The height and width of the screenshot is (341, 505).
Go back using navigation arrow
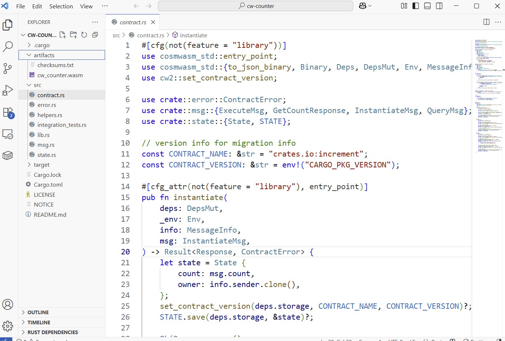click(x=137, y=6)
